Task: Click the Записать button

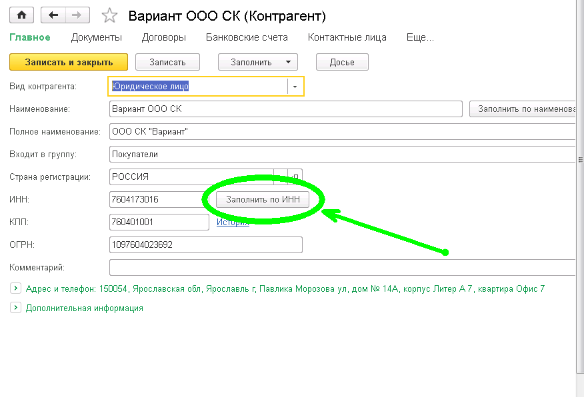Action: coord(169,62)
